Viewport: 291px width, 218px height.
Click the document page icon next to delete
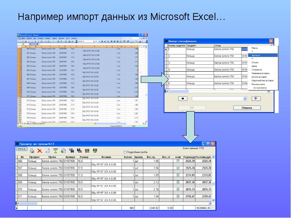point(48,151)
